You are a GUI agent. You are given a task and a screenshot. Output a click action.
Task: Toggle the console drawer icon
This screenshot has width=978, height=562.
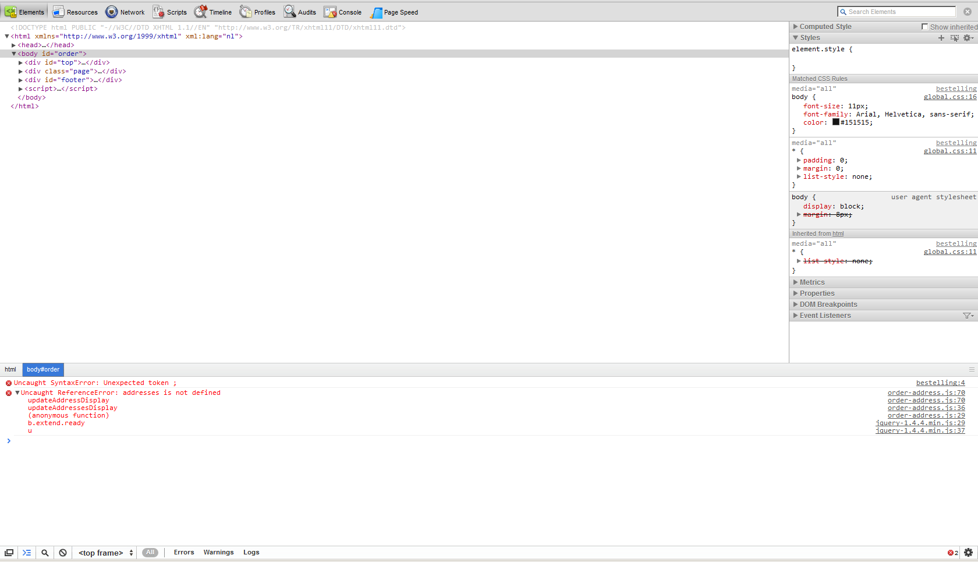pos(27,553)
